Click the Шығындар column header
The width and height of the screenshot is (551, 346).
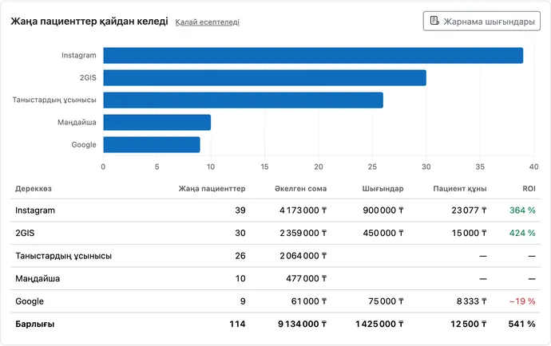(383, 189)
